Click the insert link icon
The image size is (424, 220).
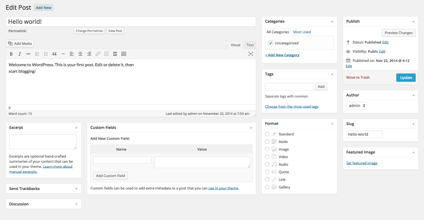coord(98,54)
